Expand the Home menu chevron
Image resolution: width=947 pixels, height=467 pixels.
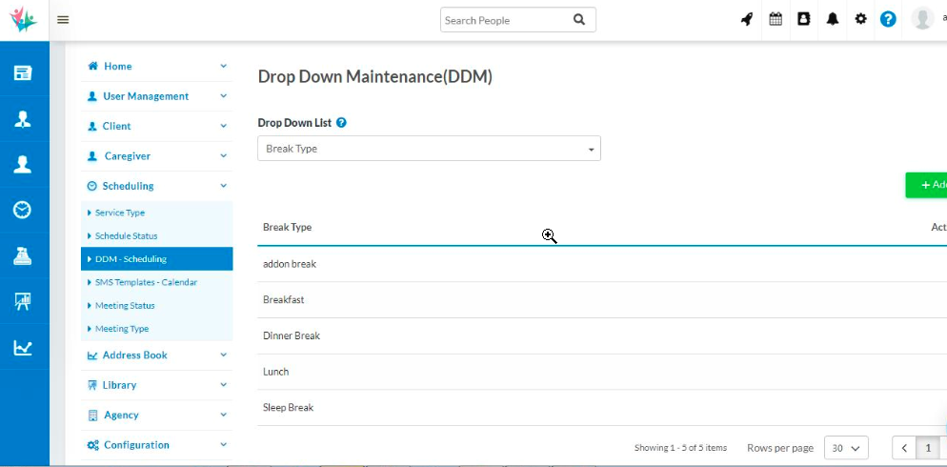point(224,66)
